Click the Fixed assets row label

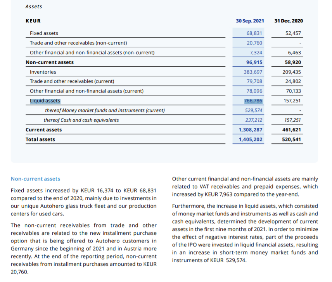44,33
